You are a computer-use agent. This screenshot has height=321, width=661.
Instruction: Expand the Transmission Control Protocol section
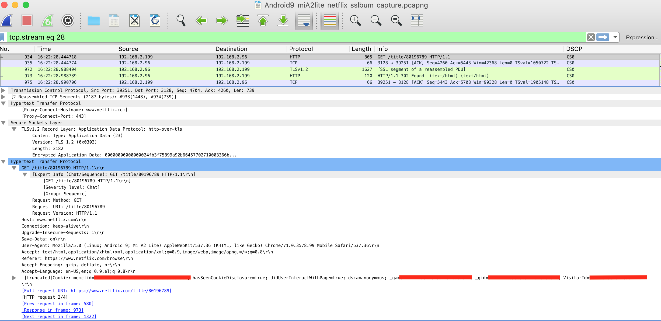point(4,90)
